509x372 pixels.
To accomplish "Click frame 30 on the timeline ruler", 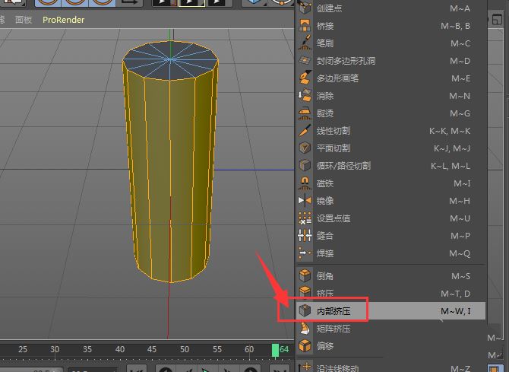I will pyautogui.click(x=55, y=349).
